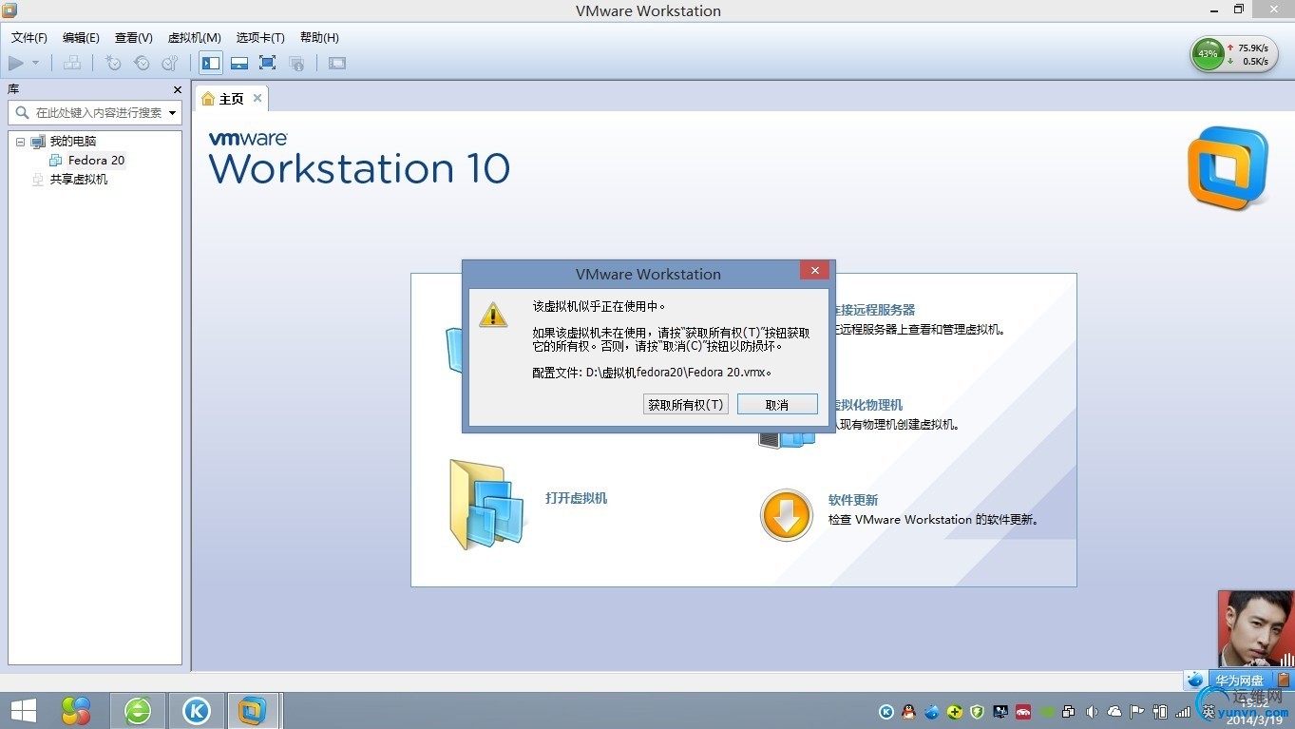Switch to the 主页 tab
The image size is (1295, 729).
pos(228,98)
